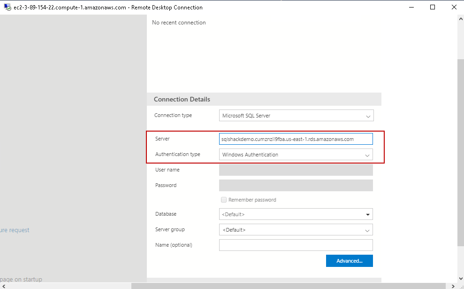Maximize the Remote Desktop window
The width and height of the screenshot is (464, 289).
pyautogui.click(x=433, y=8)
